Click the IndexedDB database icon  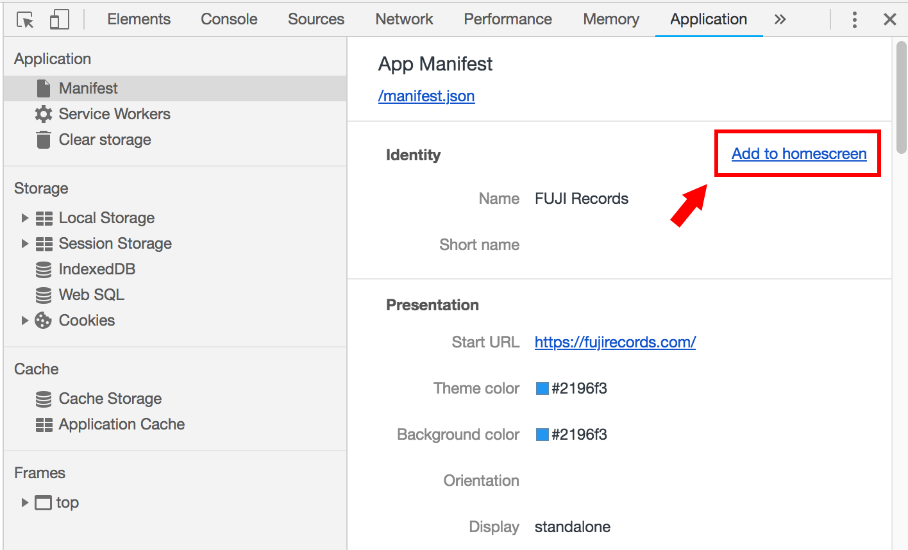pyautogui.click(x=44, y=270)
